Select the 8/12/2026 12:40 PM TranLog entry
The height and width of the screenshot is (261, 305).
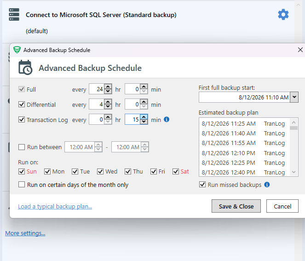pyautogui.click(x=243, y=172)
